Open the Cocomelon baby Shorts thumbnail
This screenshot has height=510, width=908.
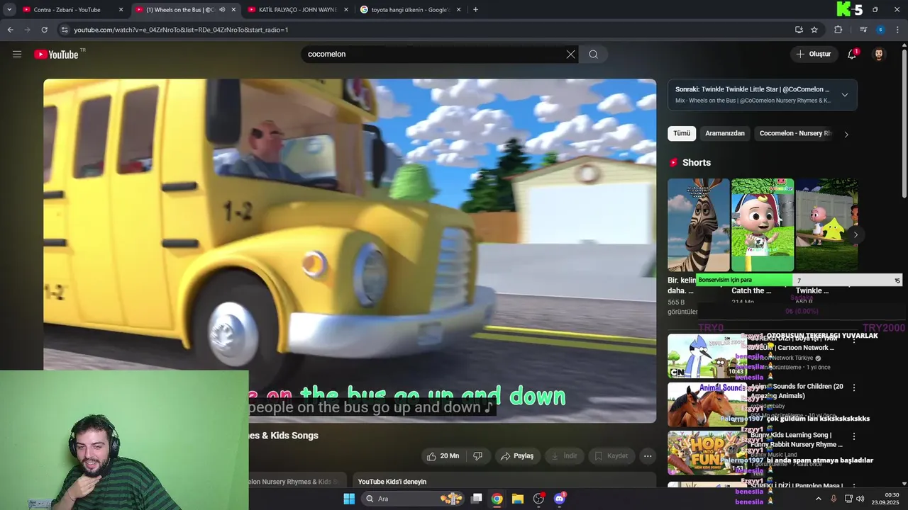click(763, 225)
